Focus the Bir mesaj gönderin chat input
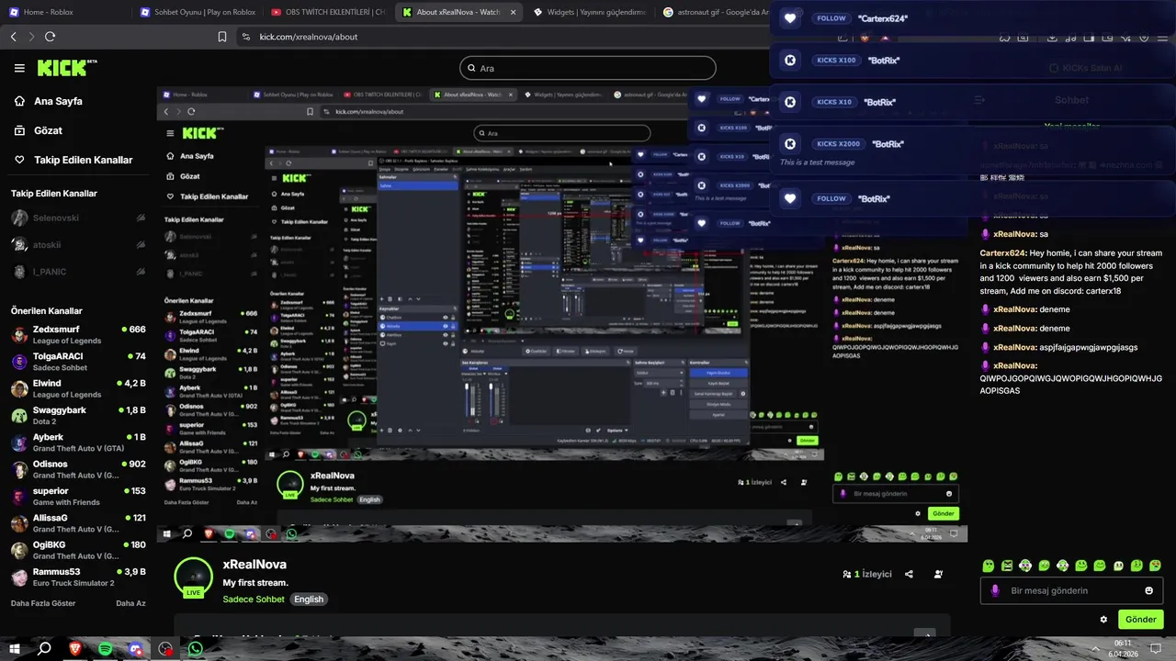Screen dimensions: 1176x661 click(1072, 590)
